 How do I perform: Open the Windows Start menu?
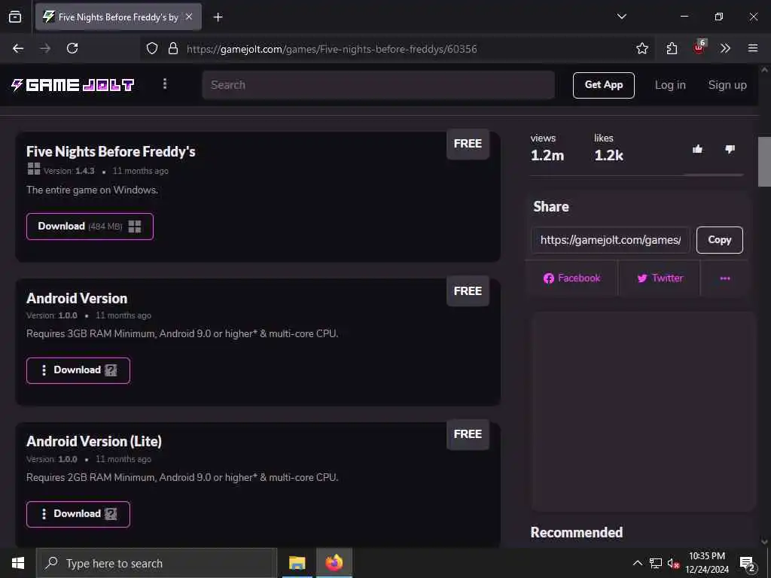tap(18, 563)
